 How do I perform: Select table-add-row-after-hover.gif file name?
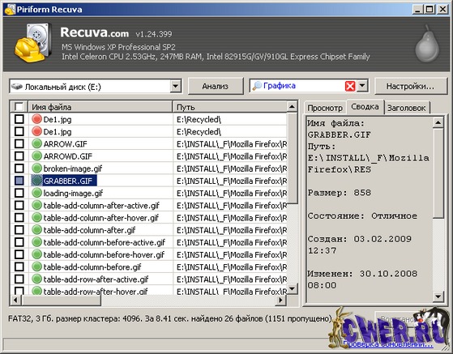[96, 291]
